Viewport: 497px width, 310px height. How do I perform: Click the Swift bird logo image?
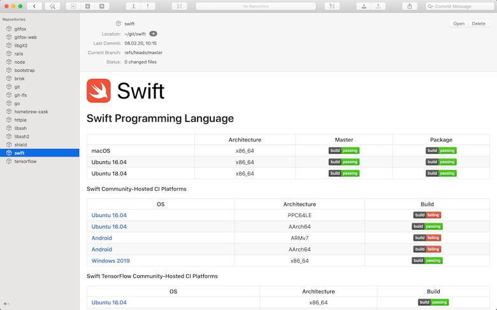pos(99,90)
